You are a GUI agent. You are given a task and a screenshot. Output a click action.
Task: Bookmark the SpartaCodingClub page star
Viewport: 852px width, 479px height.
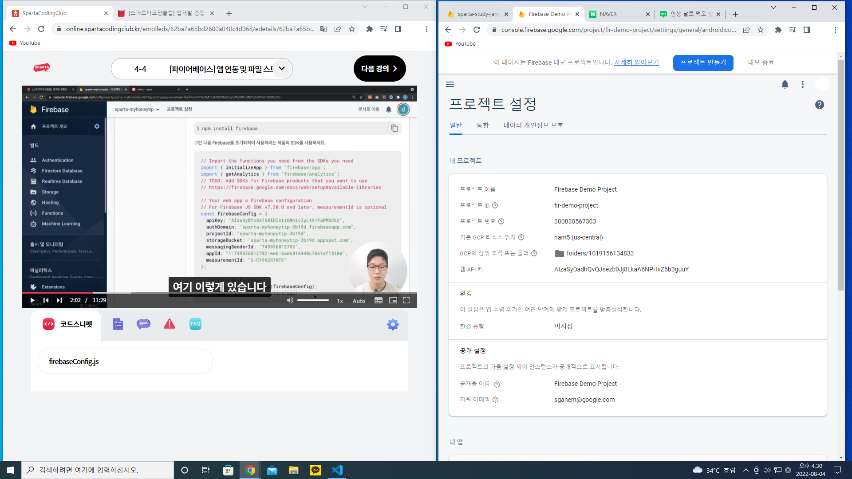352,29
